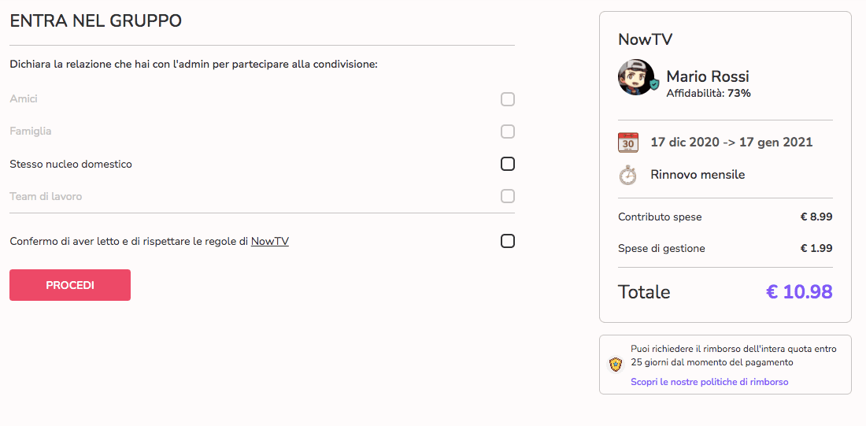This screenshot has width=866, height=426.
Task: Click the Mario Rossi admin name
Action: pyautogui.click(x=708, y=76)
